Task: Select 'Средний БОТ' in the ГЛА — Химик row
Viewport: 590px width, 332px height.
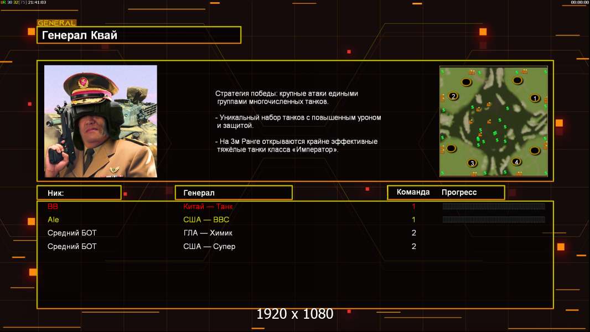Action: [x=72, y=233]
